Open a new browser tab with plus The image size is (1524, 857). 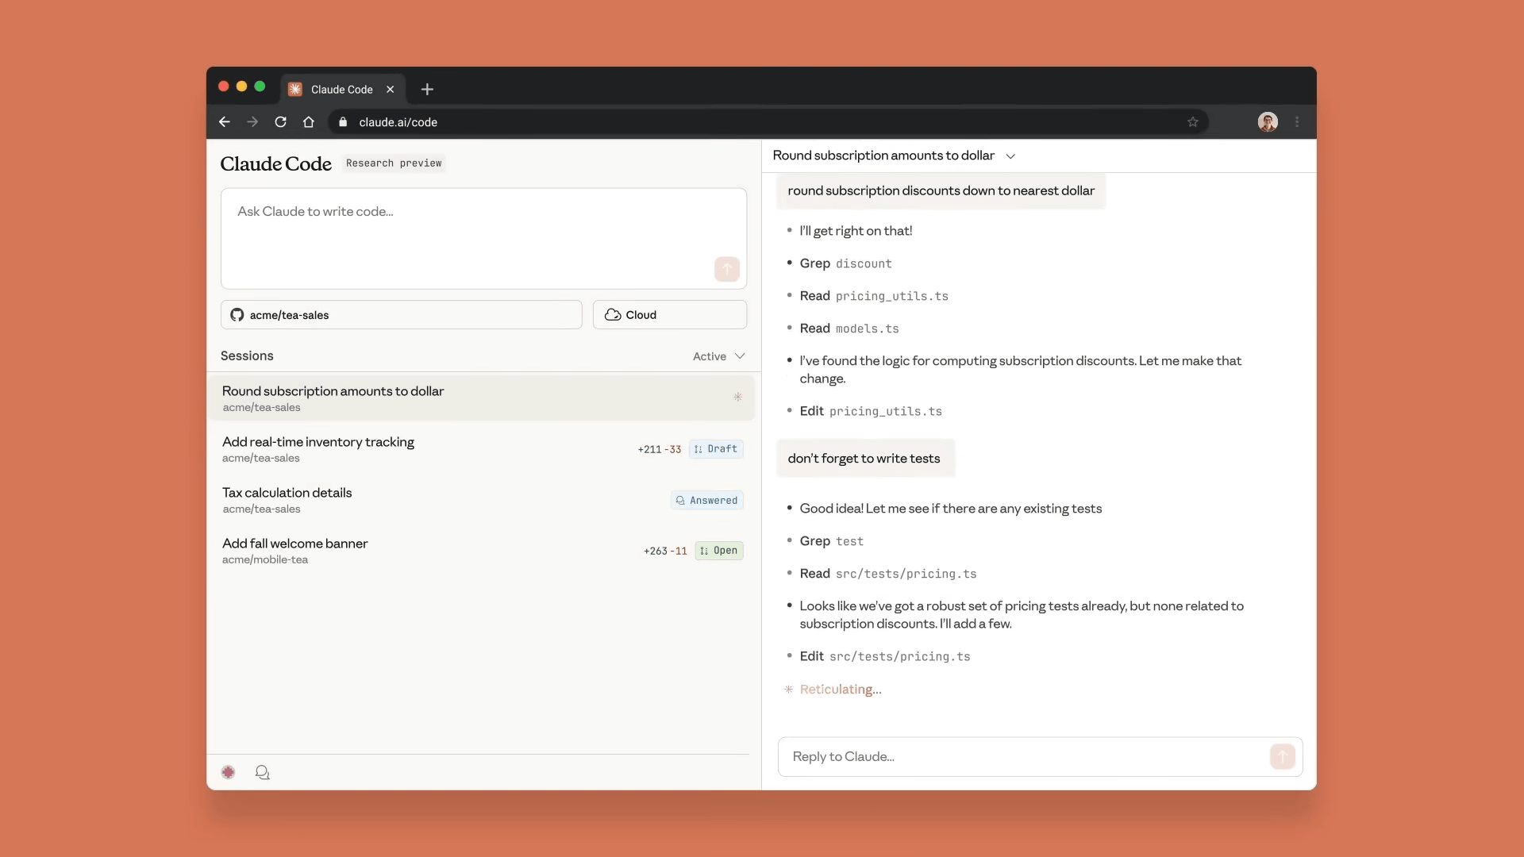427,90
